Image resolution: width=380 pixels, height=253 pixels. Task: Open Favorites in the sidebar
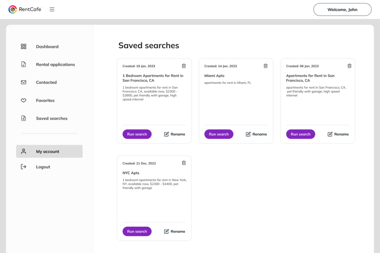tap(45, 100)
